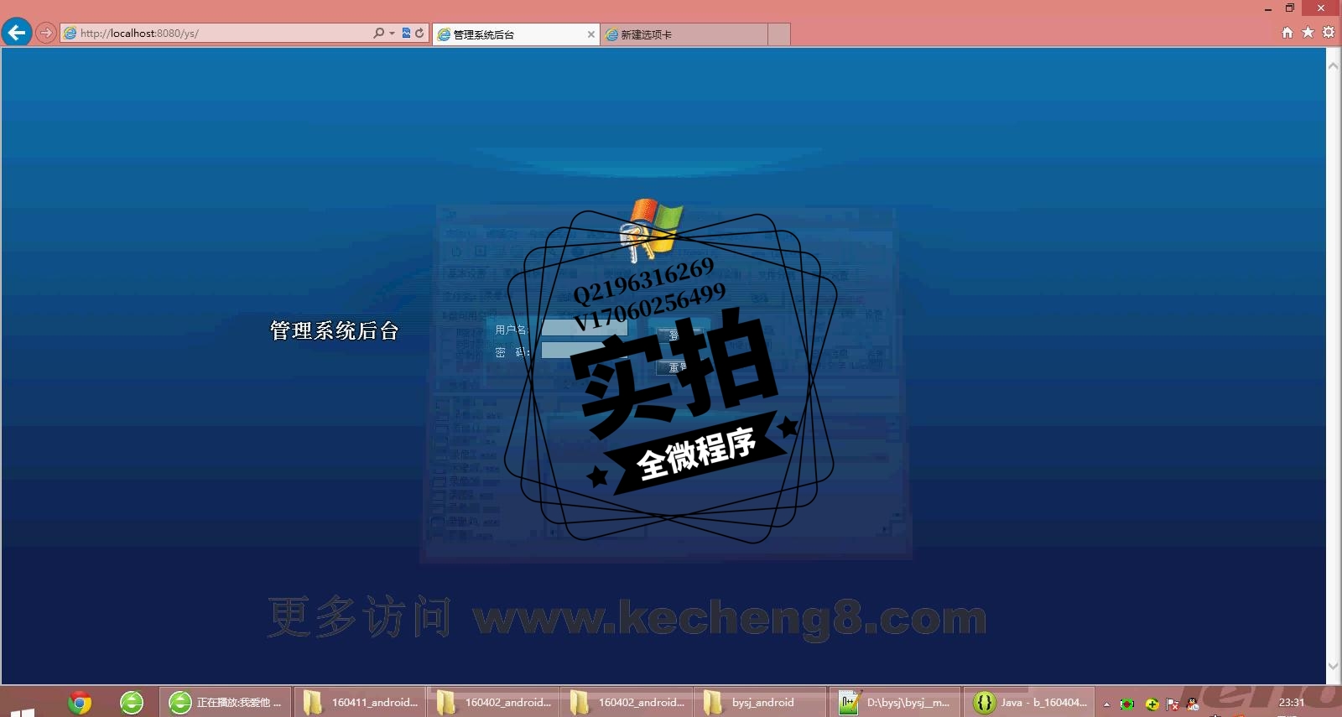Open the browser Tools gear icon
This screenshot has height=717, width=1342.
pos(1329,33)
